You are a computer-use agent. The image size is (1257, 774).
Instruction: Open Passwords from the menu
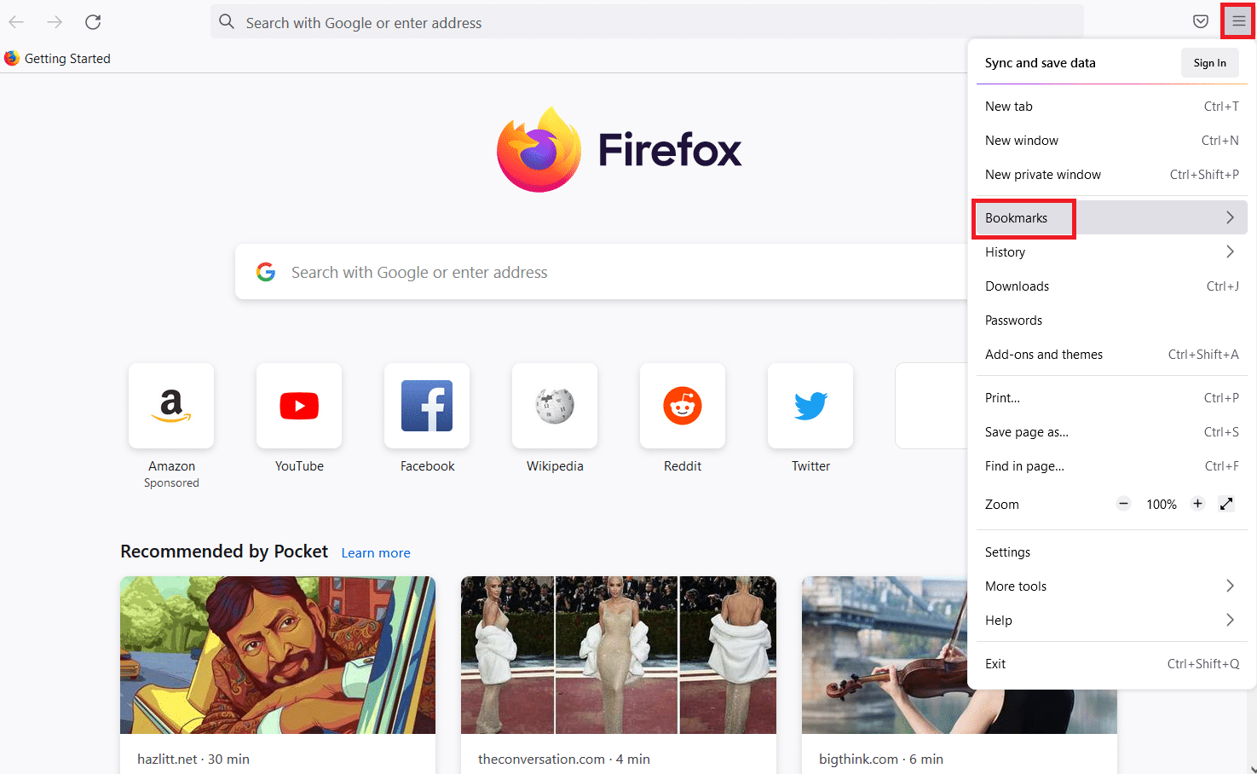1111,320
